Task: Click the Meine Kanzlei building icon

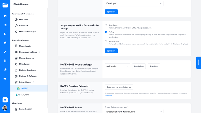Action: (x=16, y=46)
